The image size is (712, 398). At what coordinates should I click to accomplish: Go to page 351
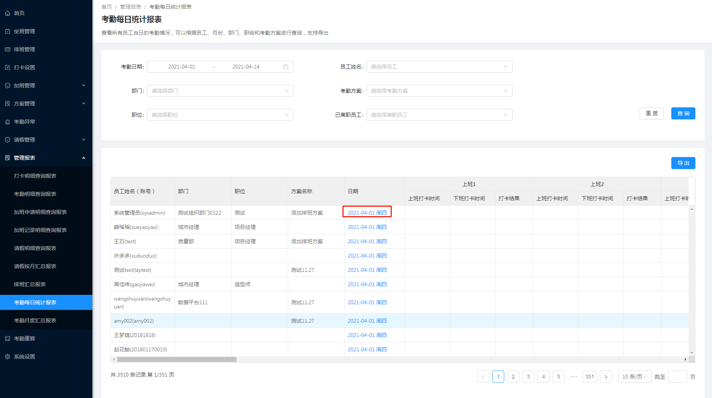pyautogui.click(x=590, y=377)
